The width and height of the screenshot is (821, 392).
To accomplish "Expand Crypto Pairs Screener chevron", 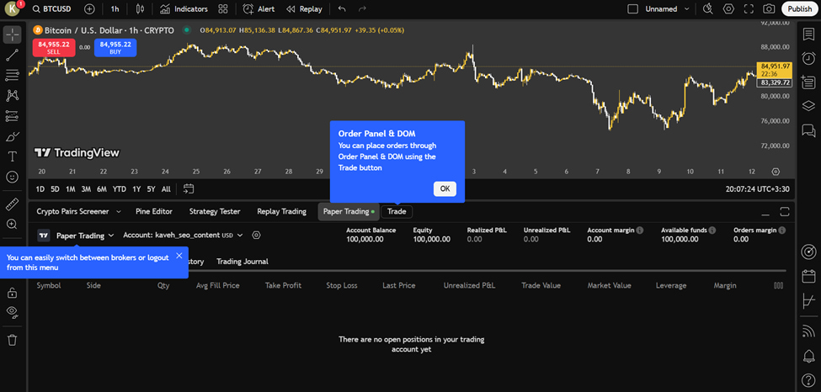I will coord(119,211).
